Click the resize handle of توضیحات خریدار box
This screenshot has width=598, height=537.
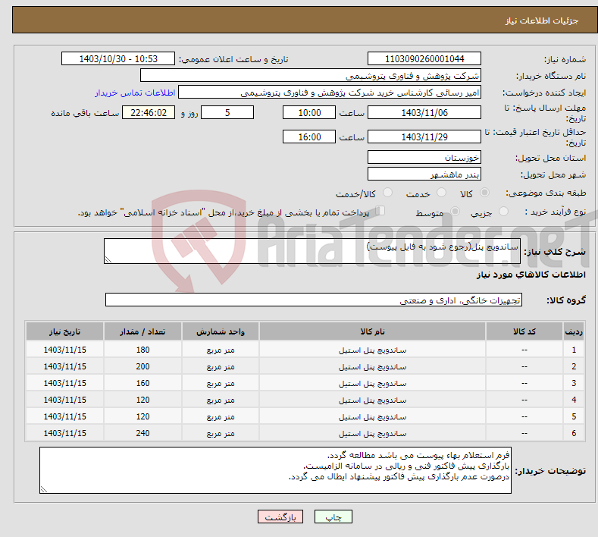pyautogui.click(x=44, y=489)
